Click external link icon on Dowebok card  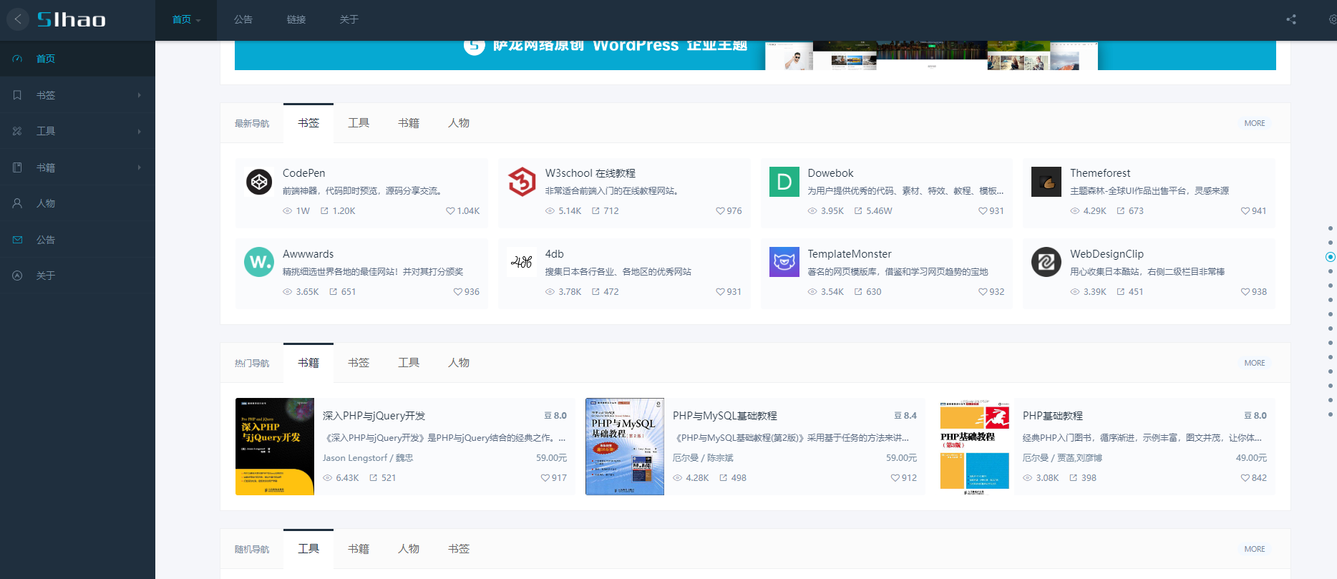[x=858, y=211]
